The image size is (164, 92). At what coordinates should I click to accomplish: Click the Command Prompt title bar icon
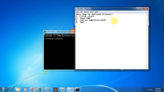(45, 32)
